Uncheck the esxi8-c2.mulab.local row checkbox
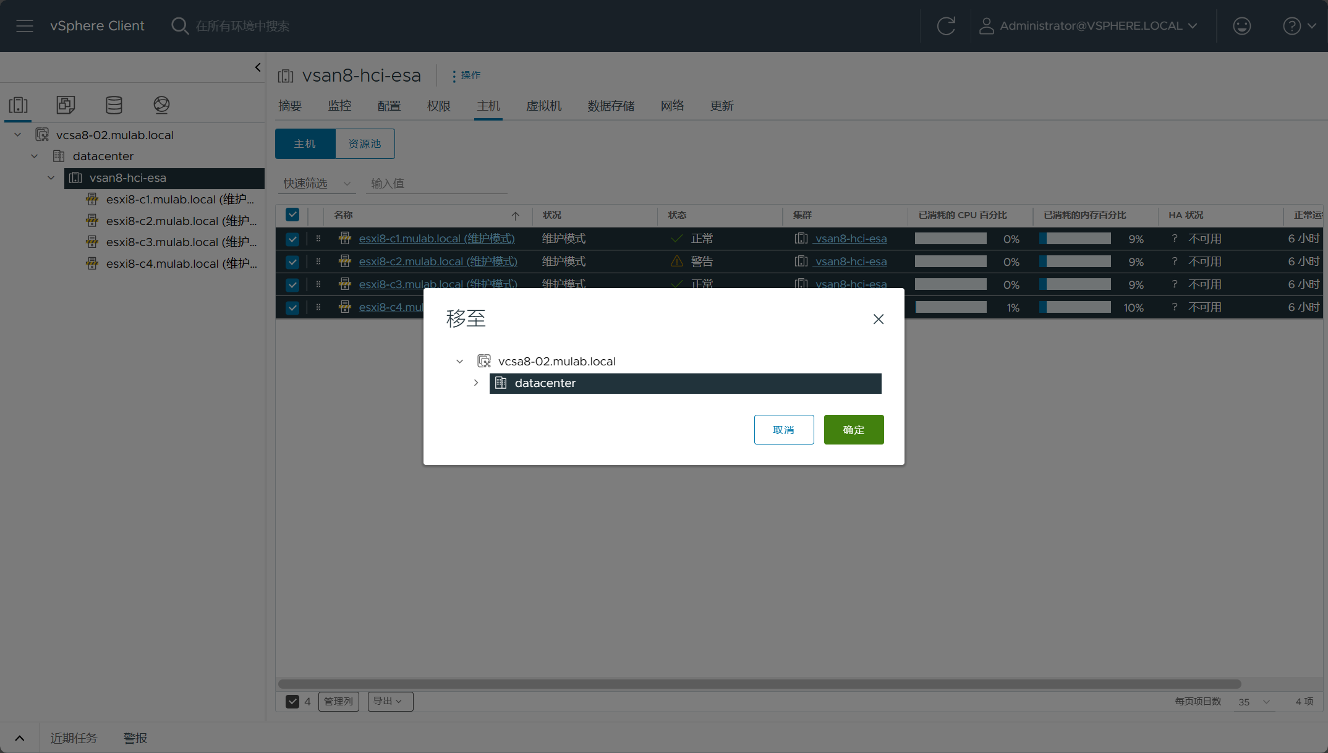The image size is (1328, 753). coord(292,262)
